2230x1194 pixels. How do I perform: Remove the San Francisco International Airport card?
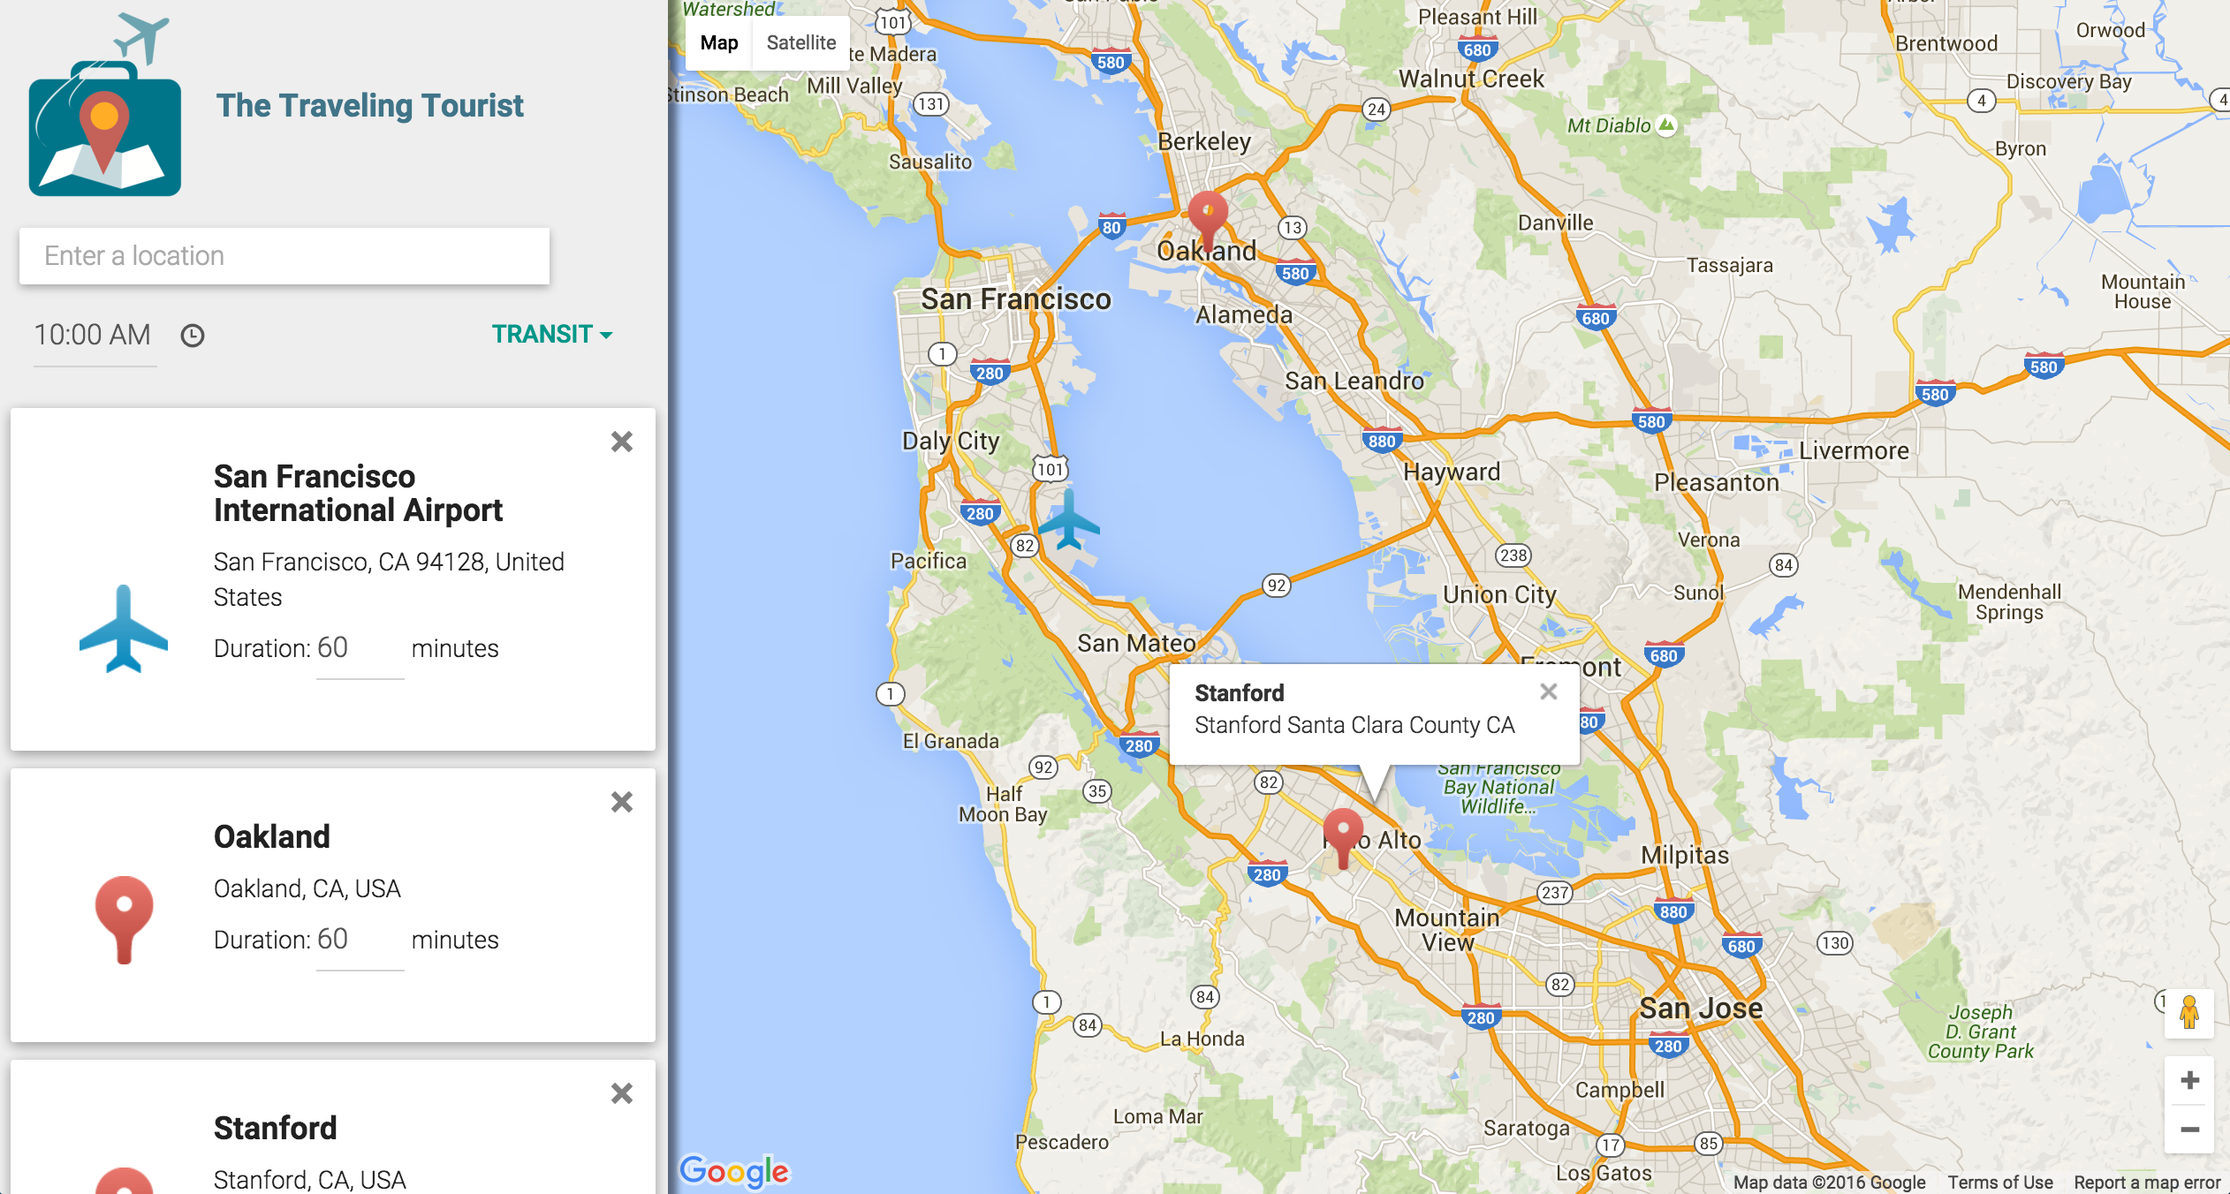(x=622, y=442)
